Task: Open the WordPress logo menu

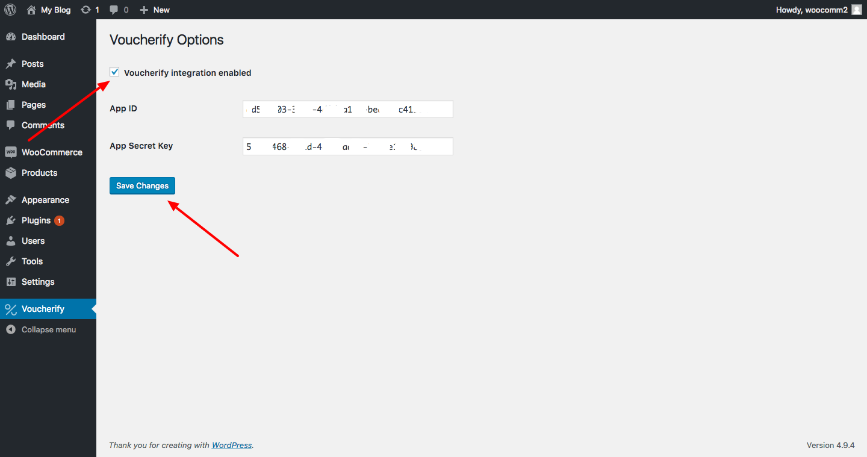Action: point(10,10)
